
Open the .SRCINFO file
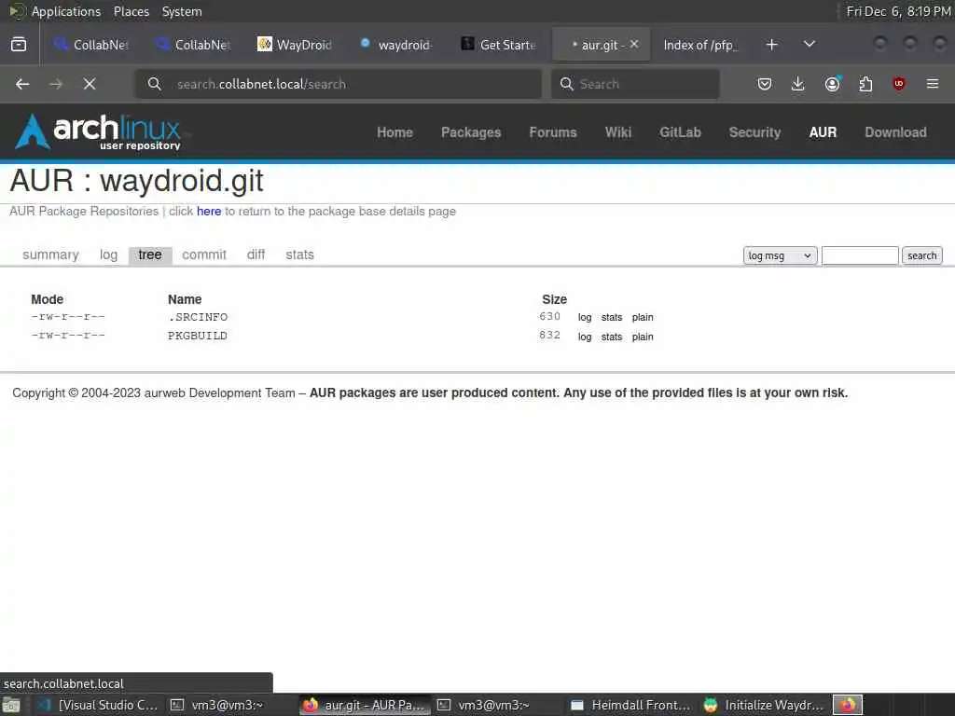coord(198,317)
